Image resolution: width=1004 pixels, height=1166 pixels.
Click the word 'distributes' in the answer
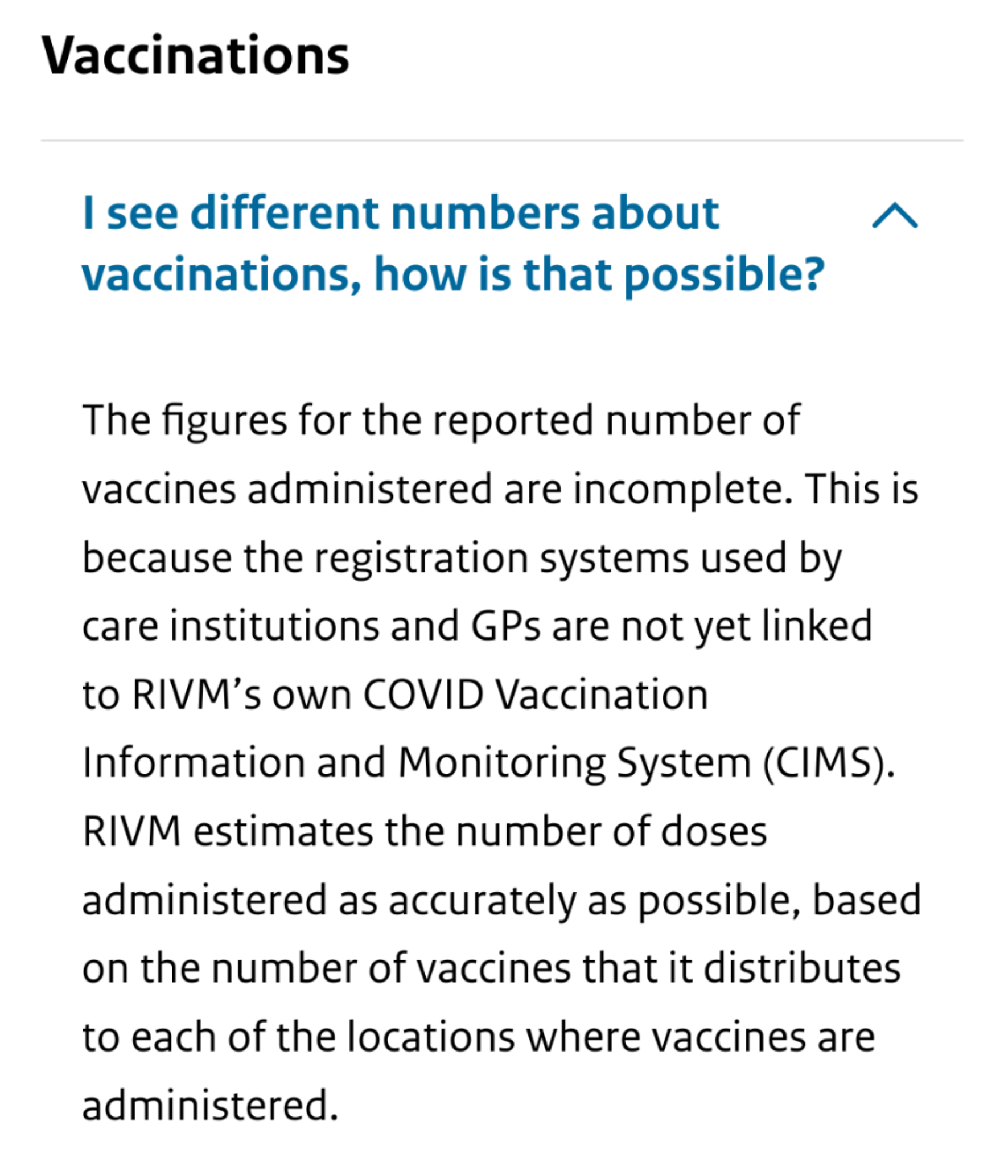tap(802, 968)
